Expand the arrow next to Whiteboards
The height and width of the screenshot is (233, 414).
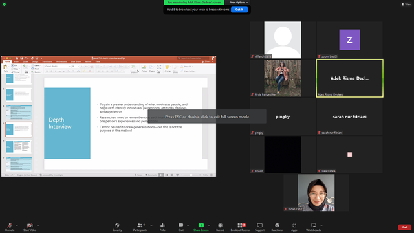pyautogui.click(x=321, y=225)
